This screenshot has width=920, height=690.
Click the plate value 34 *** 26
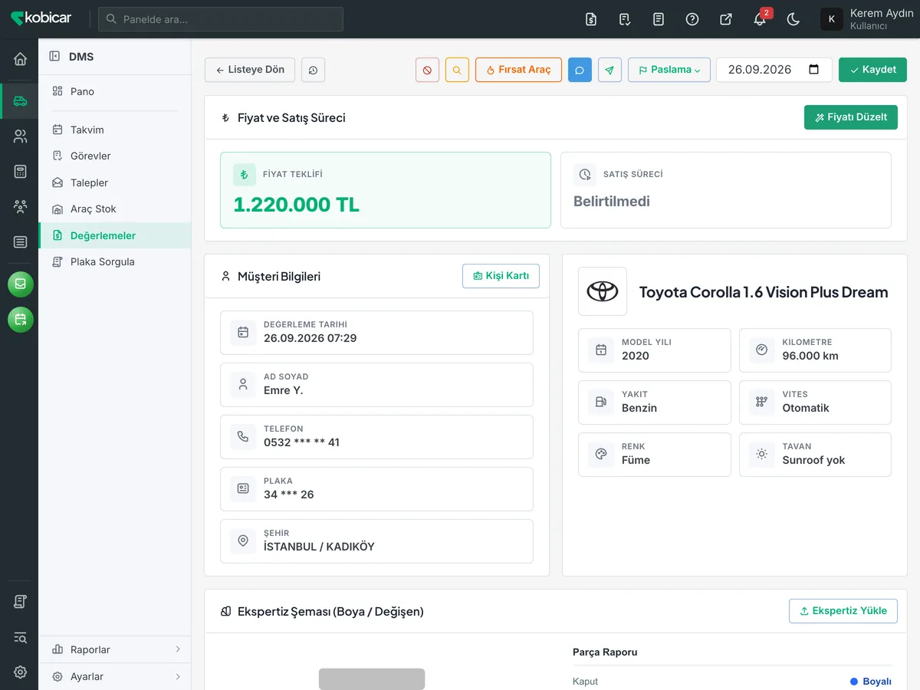coord(289,495)
